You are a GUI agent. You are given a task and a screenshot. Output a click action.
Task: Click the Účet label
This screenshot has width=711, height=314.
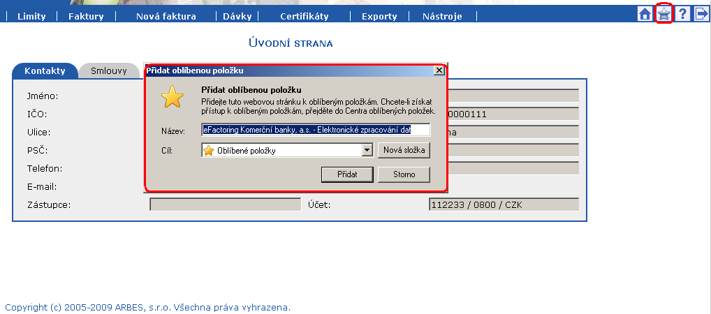click(x=320, y=205)
